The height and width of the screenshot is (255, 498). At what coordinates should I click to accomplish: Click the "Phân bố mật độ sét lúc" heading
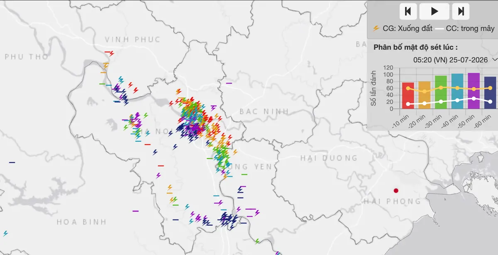(x=416, y=47)
